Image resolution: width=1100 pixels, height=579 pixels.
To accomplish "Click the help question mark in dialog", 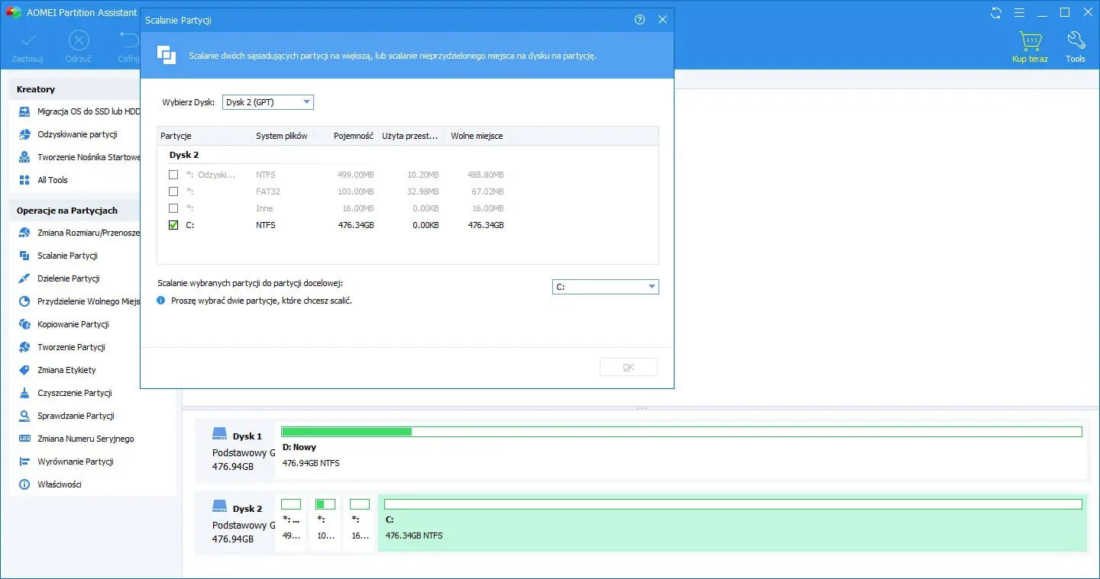I will point(640,20).
